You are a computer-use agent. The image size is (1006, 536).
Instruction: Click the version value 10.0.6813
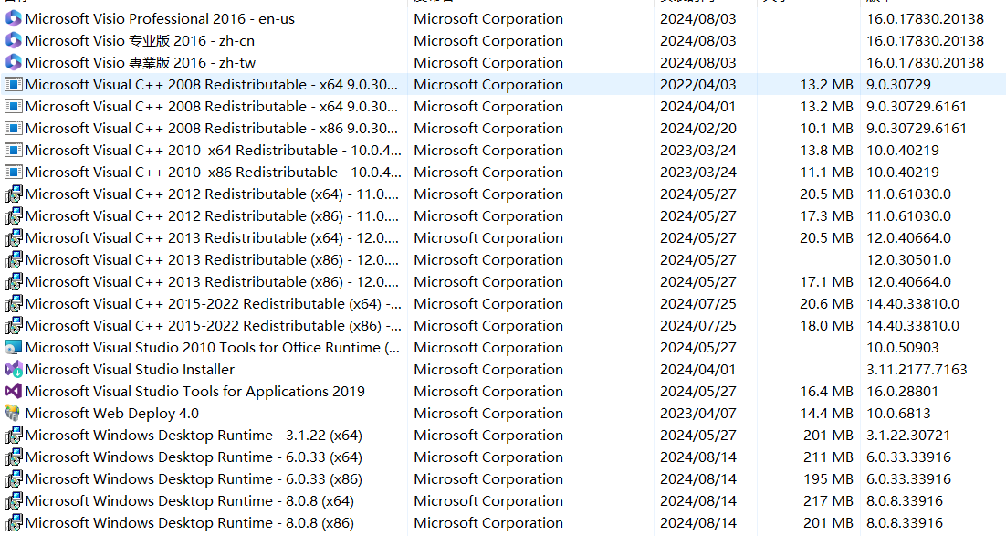pyautogui.click(x=898, y=413)
